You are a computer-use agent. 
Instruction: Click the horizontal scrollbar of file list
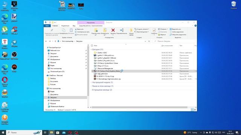click(139, 107)
